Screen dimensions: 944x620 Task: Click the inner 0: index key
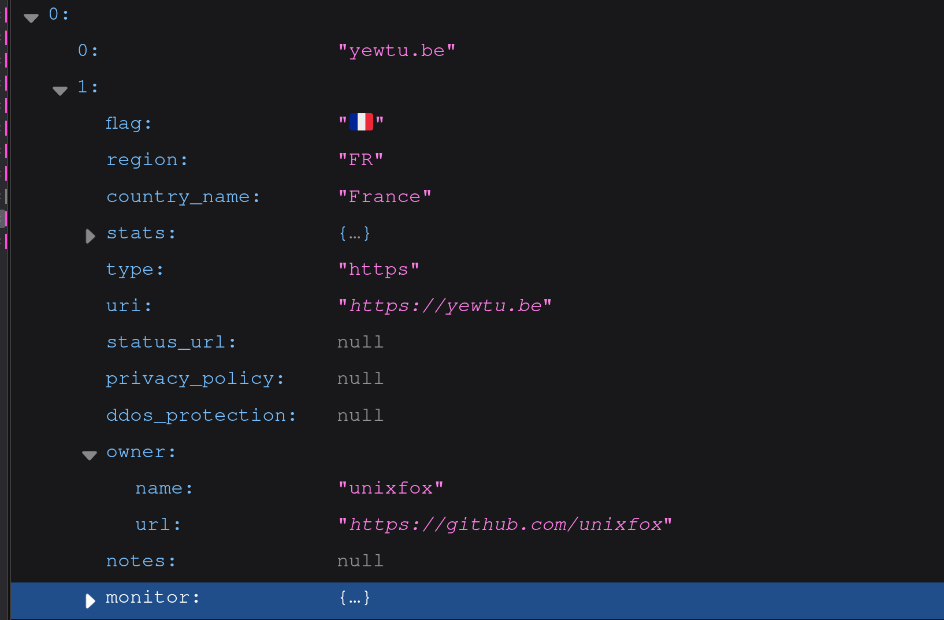click(x=88, y=51)
